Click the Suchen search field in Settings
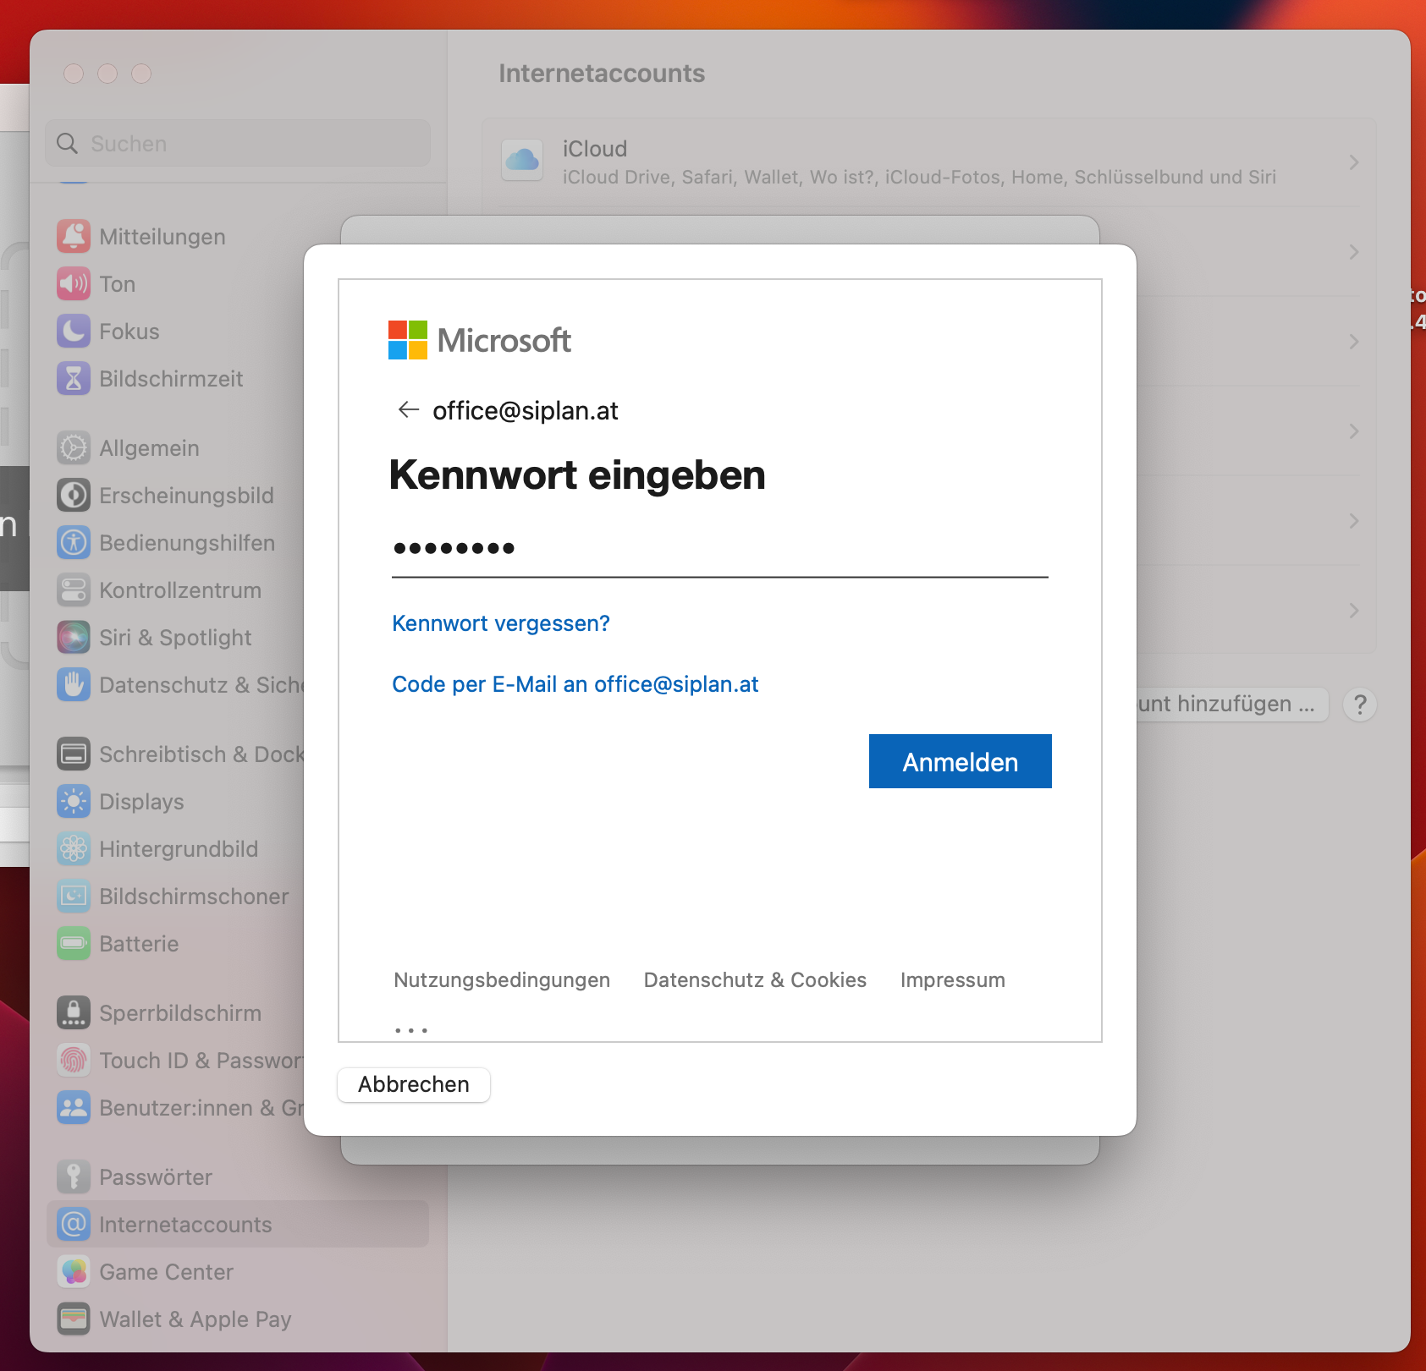 click(x=238, y=143)
